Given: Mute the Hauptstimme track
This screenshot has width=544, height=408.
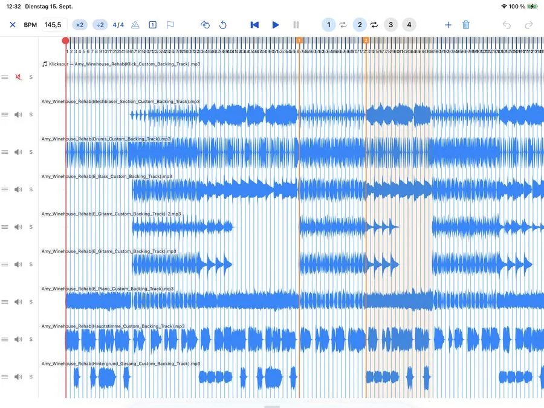Looking at the screenshot, I should [18, 339].
